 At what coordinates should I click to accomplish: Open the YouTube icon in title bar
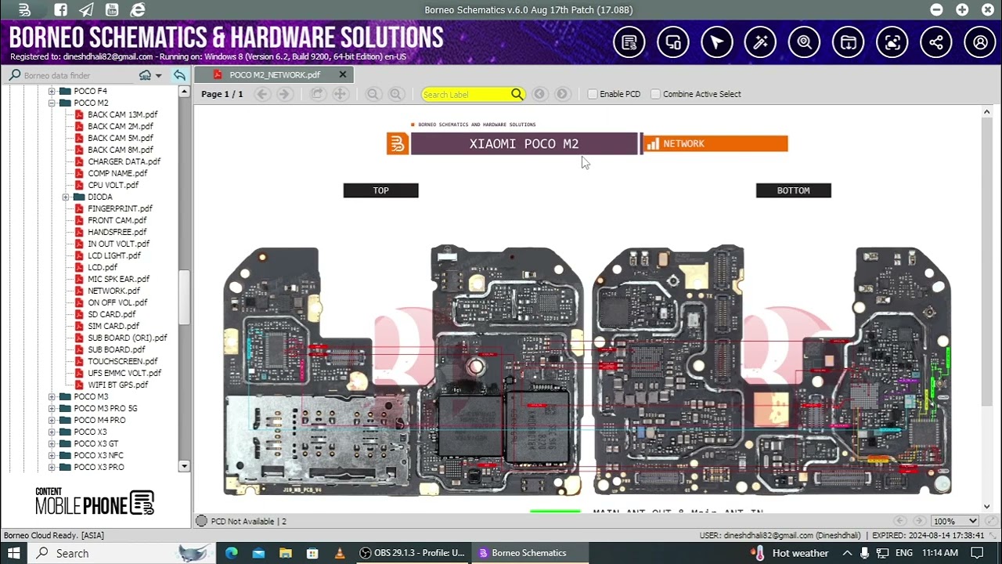click(x=112, y=10)
